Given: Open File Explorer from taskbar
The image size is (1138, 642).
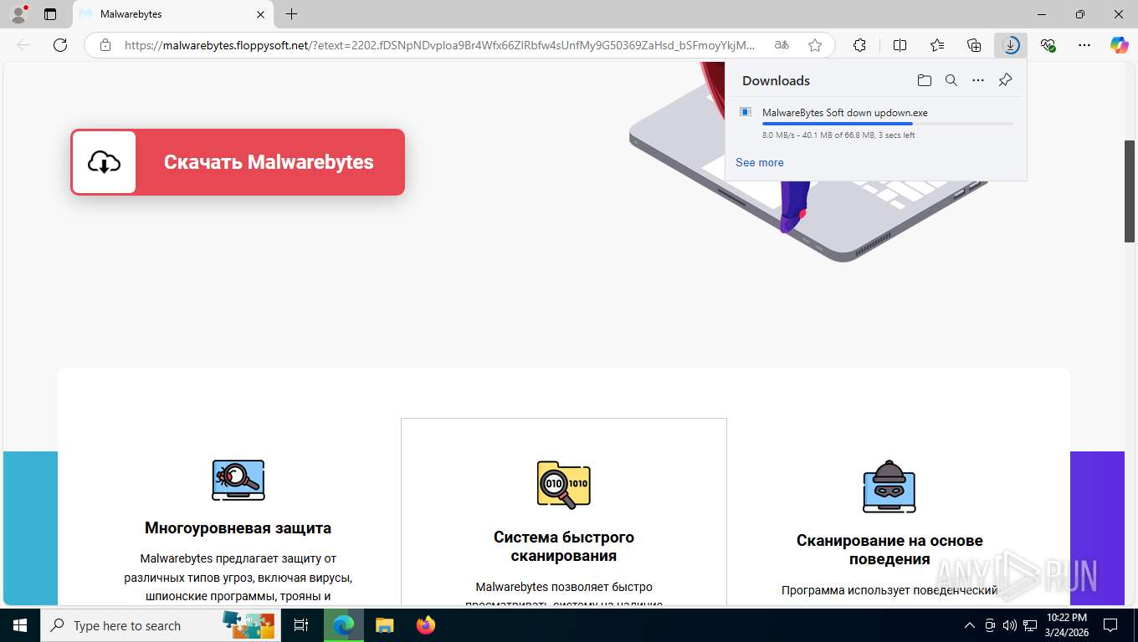Looking at the screenshot, I should coord(384,625).
